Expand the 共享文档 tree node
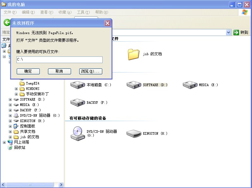The width and height of the screenshot is (252, 188). (10, 132)
